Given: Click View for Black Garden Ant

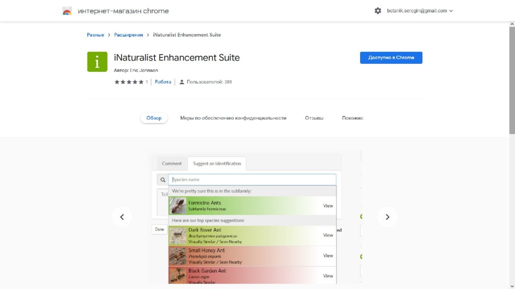Looking at the screenshot, I should click(328, 276).
